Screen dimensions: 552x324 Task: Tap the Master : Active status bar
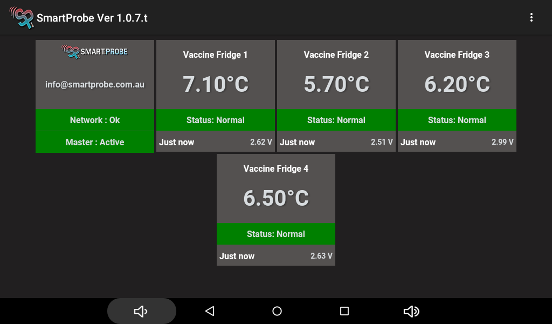coord(95,142)
